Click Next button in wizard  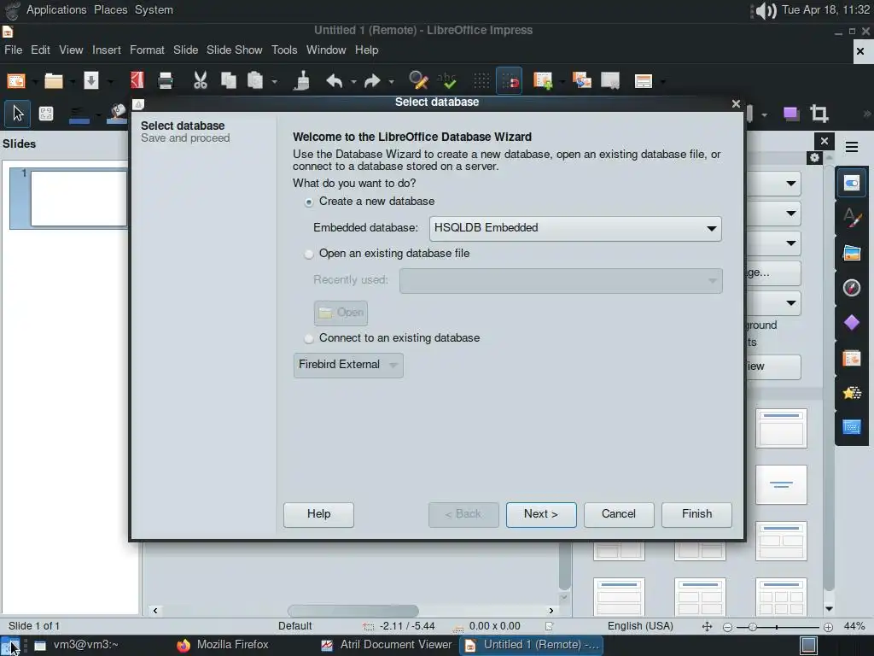pyautogui.click(x=541, y=514)
